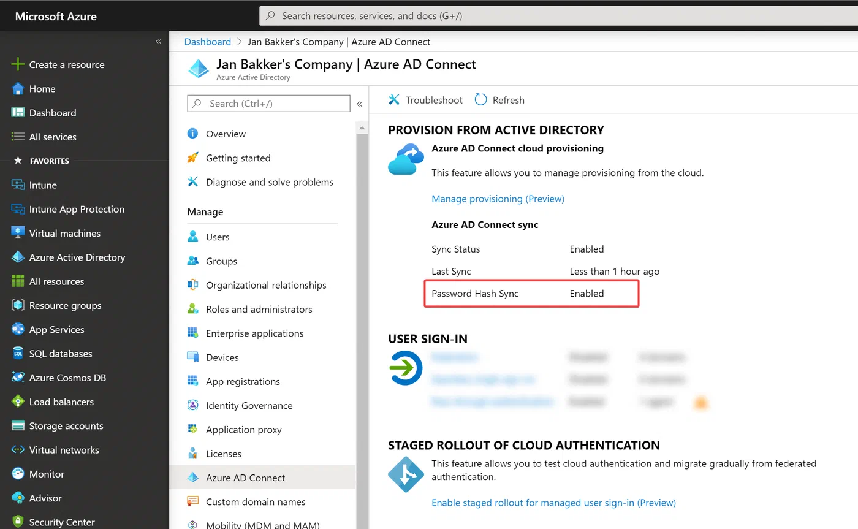The width and height of the screenshot is (858, 529).
Task: Click the Storage accounts icon
Action: (x=18, y=425)
